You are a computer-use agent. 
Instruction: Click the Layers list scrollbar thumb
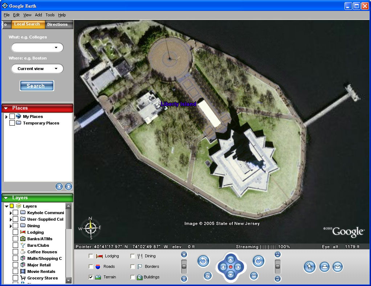(68, 218)
